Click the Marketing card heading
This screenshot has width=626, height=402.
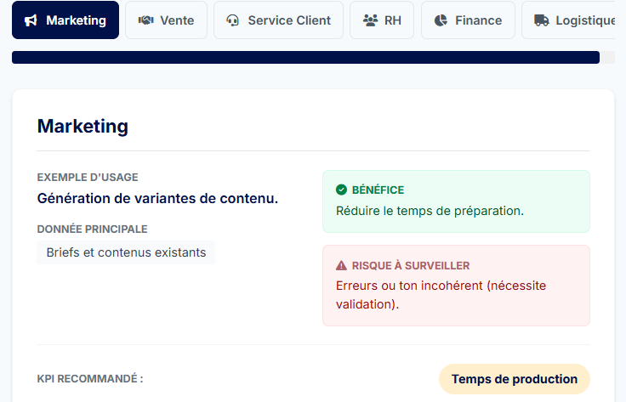click(x=83, y=126)
